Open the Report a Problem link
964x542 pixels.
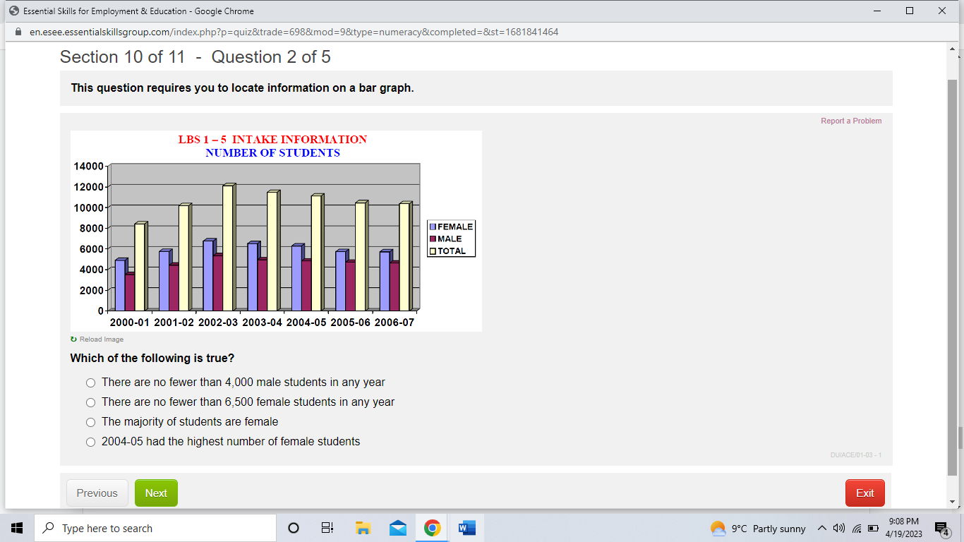tap(851, 121)
